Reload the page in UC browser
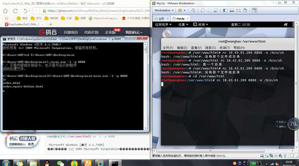This screenshot has height=166, width=299. click(x=15, y=11)
